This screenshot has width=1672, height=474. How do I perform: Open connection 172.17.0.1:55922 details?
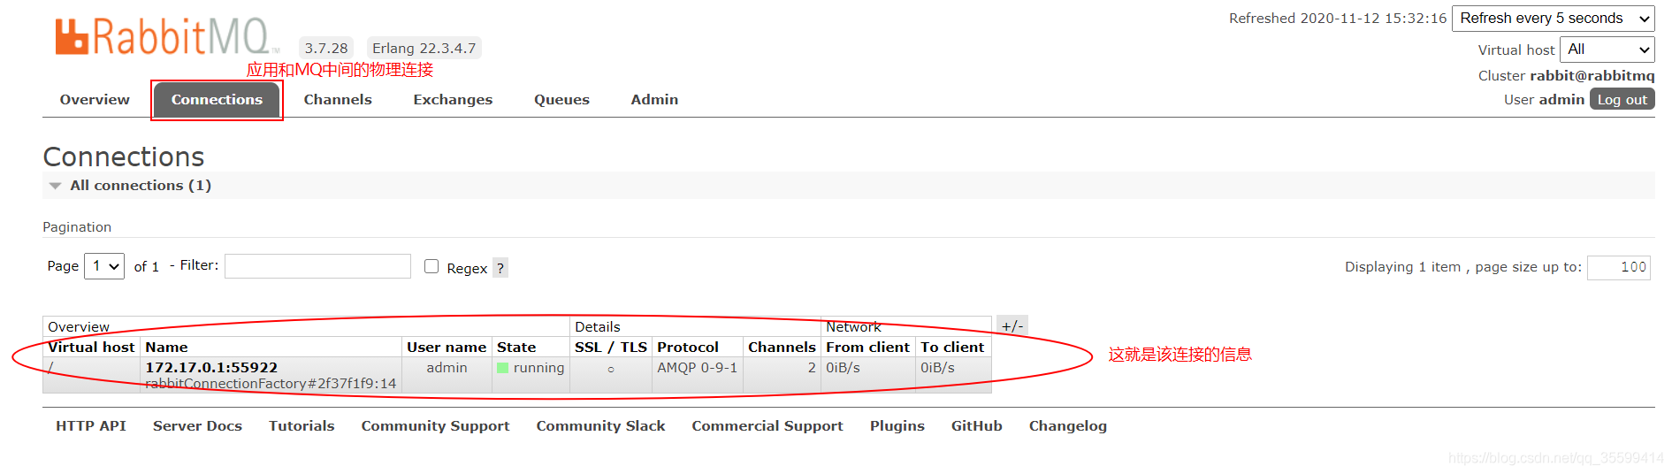[211, 368]
